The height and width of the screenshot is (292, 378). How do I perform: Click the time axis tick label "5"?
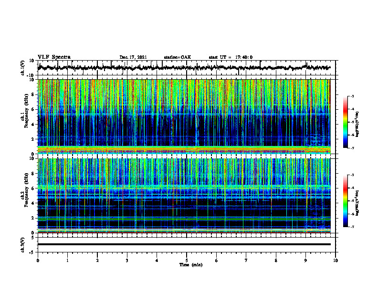187,261
